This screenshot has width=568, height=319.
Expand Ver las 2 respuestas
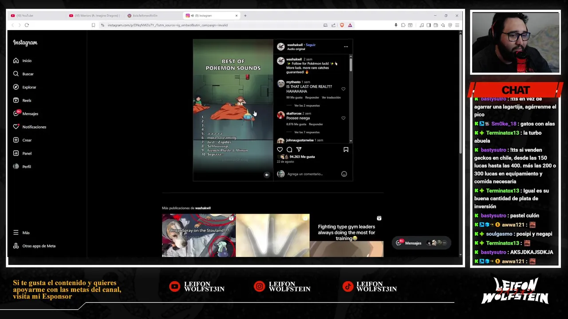tap(307, 105)
